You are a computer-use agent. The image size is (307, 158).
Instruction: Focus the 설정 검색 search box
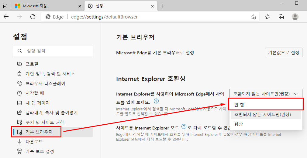(53, 51)
